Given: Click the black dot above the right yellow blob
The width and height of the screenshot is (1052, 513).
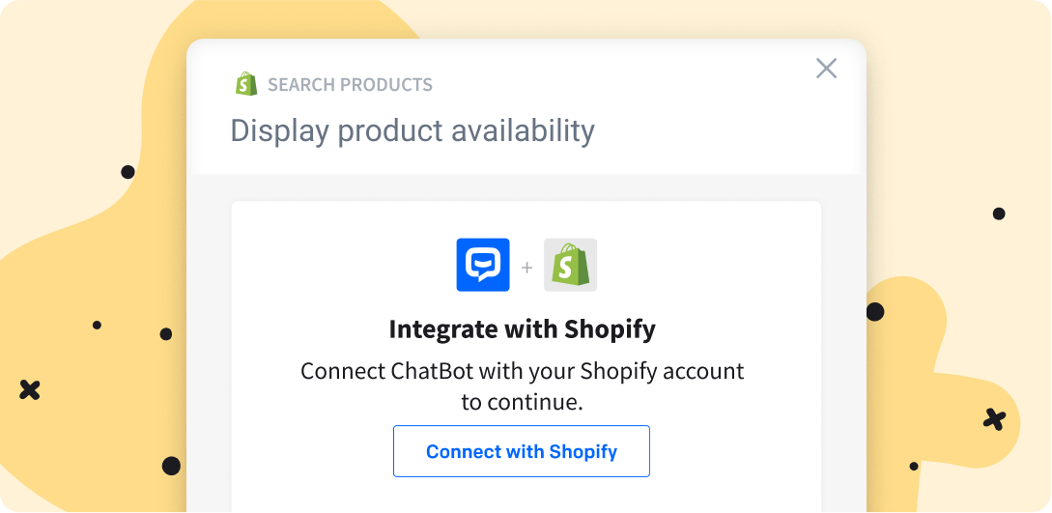Looking at the screenshot, I should [999, 214].
